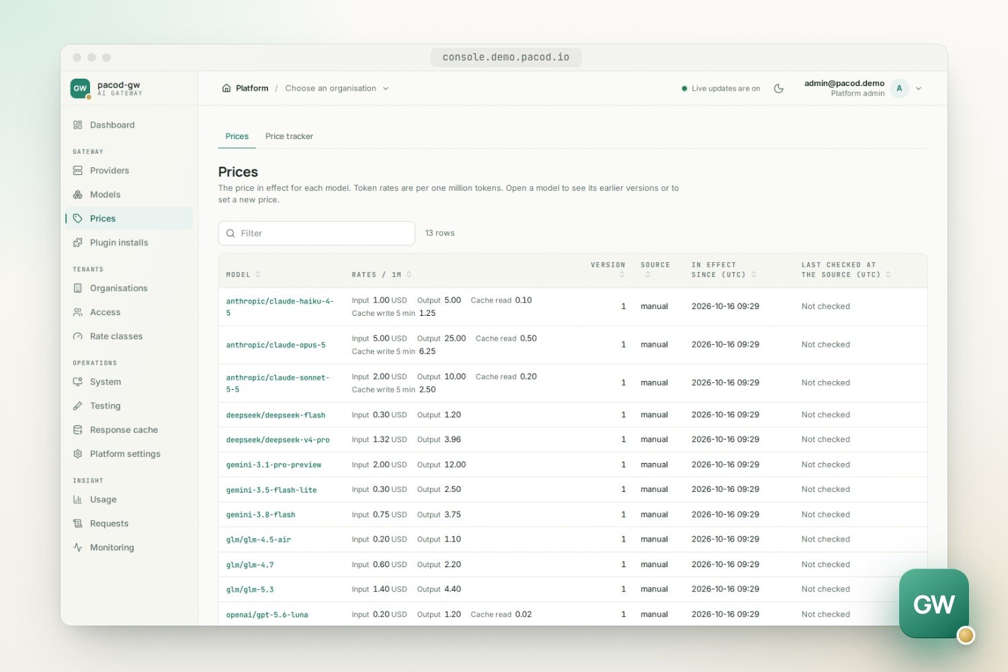Click the Requests list icon
Screen dimensions: 1008x672
pyautogui.click(x=78, y=523)
